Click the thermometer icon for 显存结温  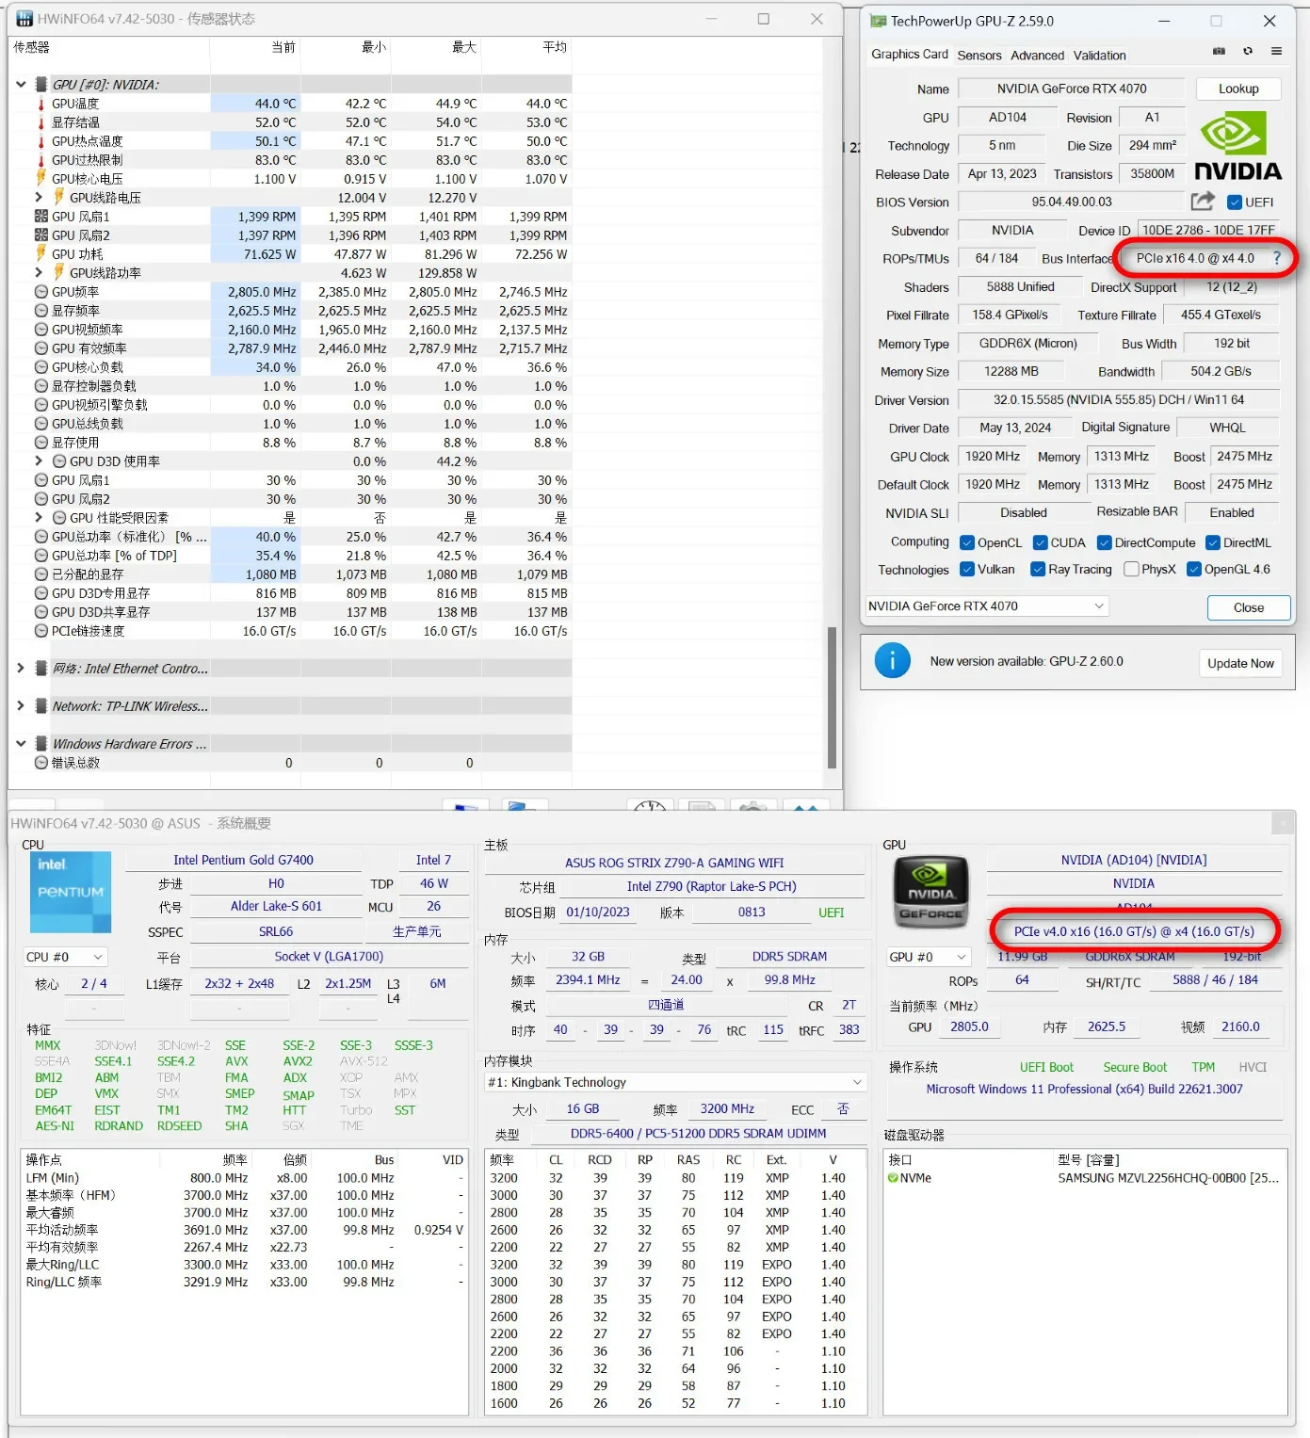coord(41,122)
